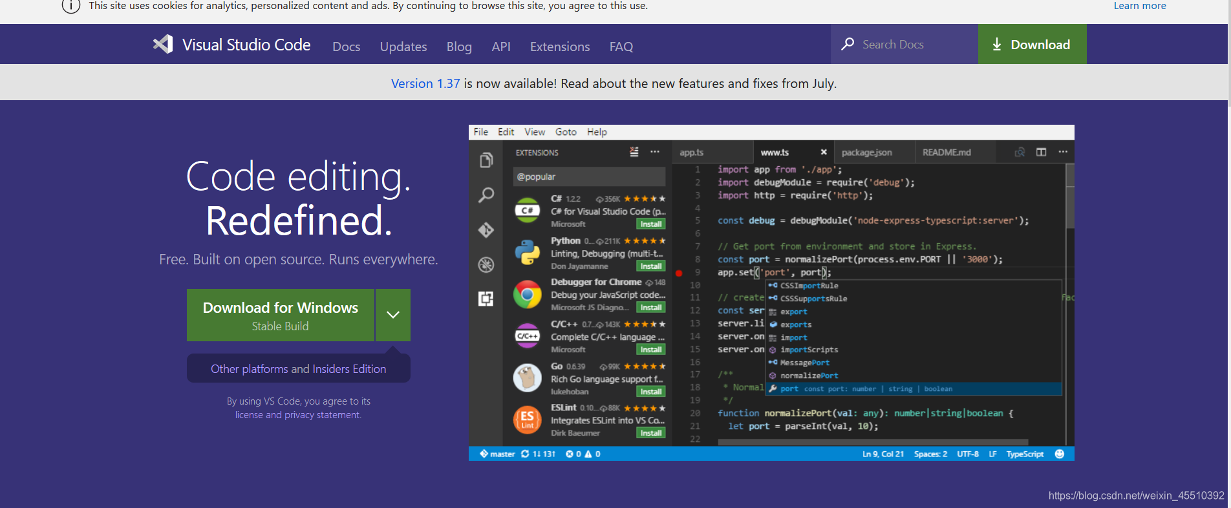This screenshot has height=508, width=1231.
Task: Install the C/C++ extension
Action: (651, 350)
